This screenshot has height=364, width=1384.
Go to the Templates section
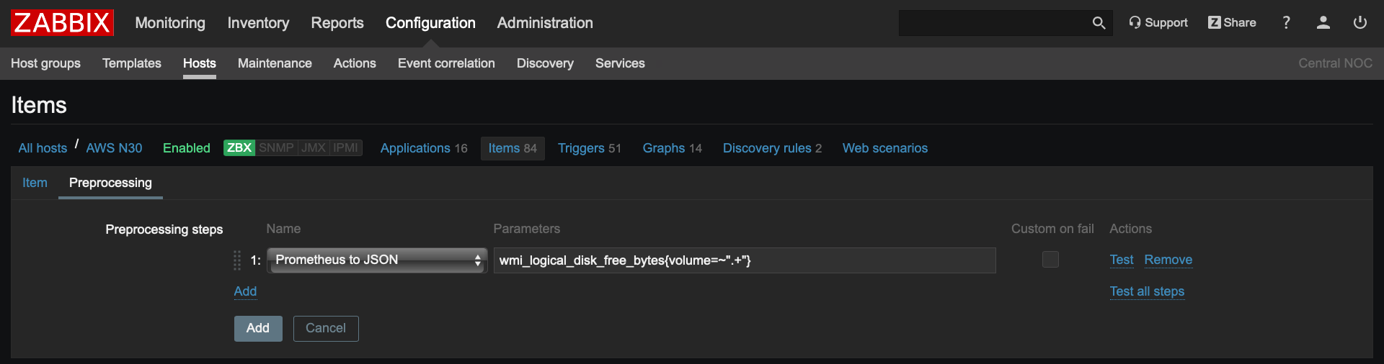pos(132,63)
